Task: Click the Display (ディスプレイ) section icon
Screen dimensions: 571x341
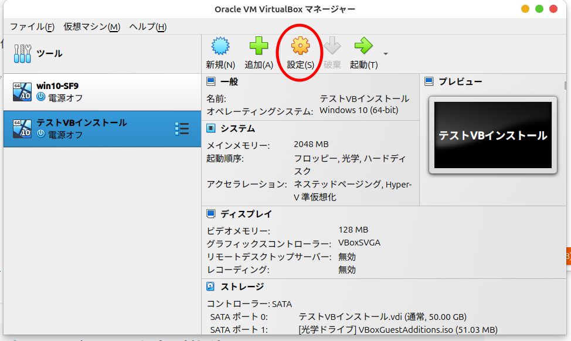Action: [x=211, y=214]
